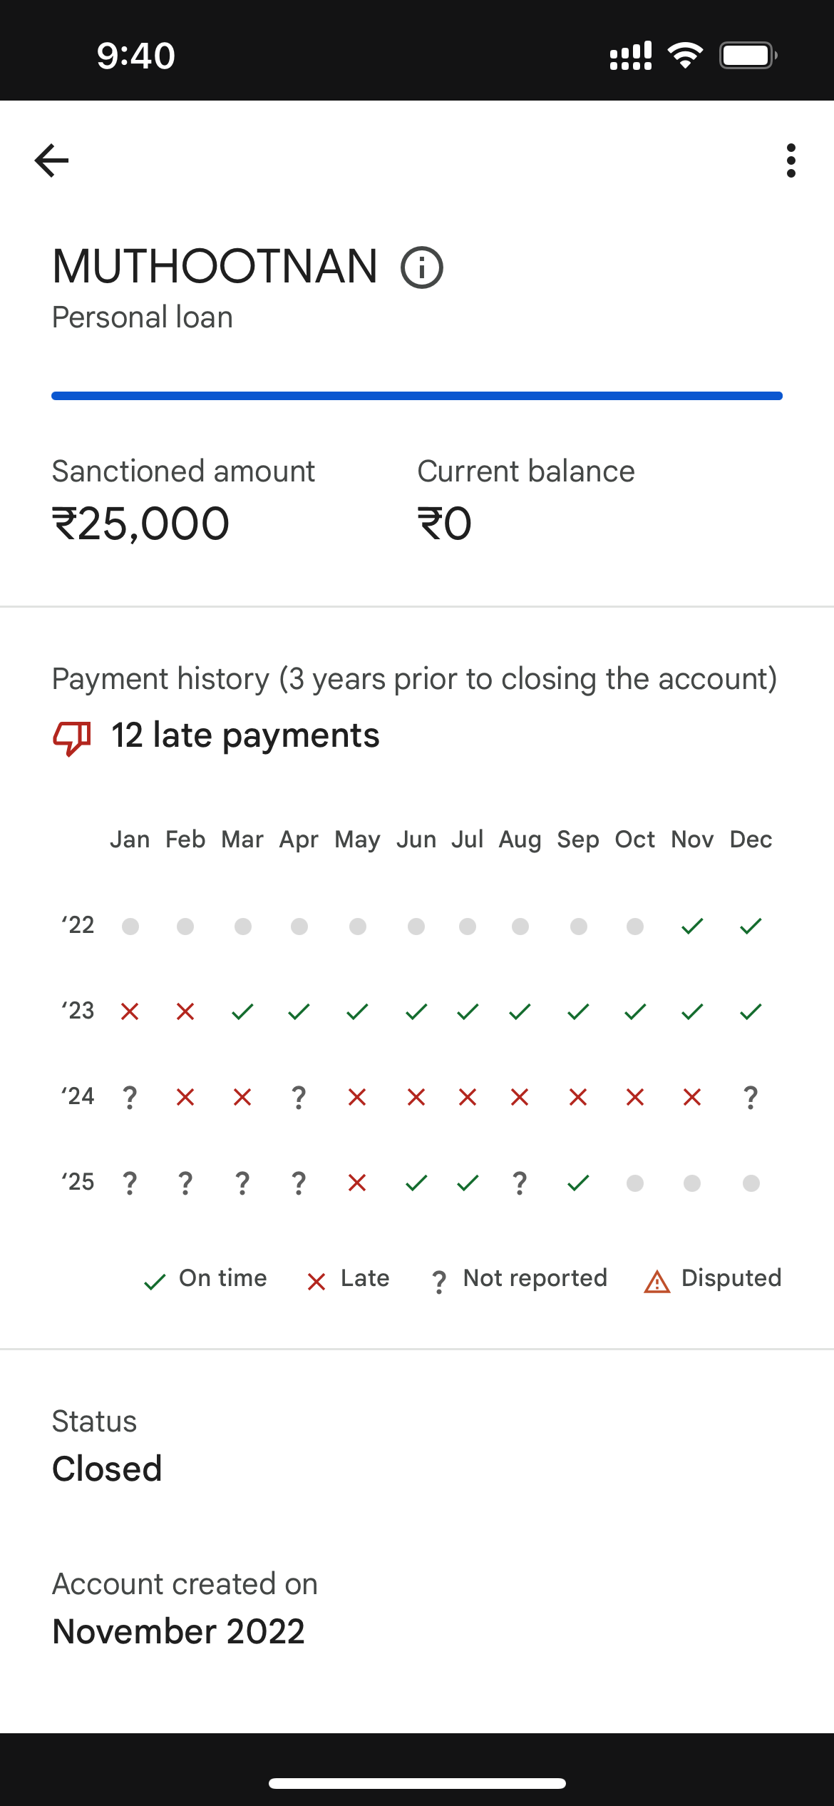The image size is (834, 1806).
Task: Tap the info icon beside MUTHOOTNAN
Action: (422, 267)
